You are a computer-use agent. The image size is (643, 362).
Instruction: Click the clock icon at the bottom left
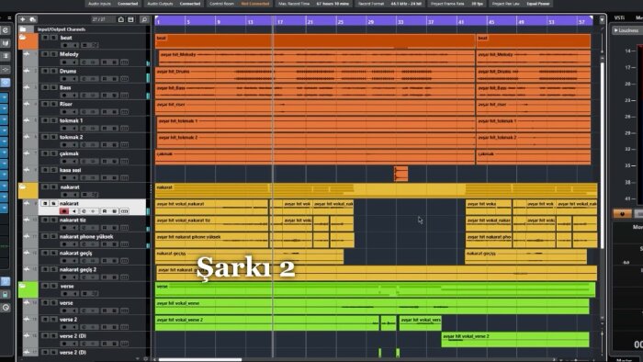click(6, 308)
